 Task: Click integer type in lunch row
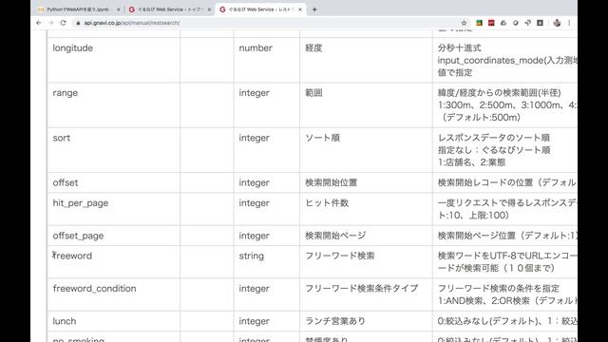254,321
